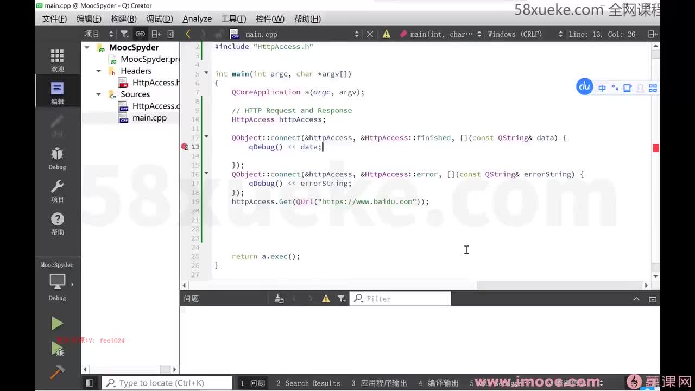Fold the main function at line 5
Image resolution: width=695 pixels, height=391 pixels.
click(x=206, y=72)
